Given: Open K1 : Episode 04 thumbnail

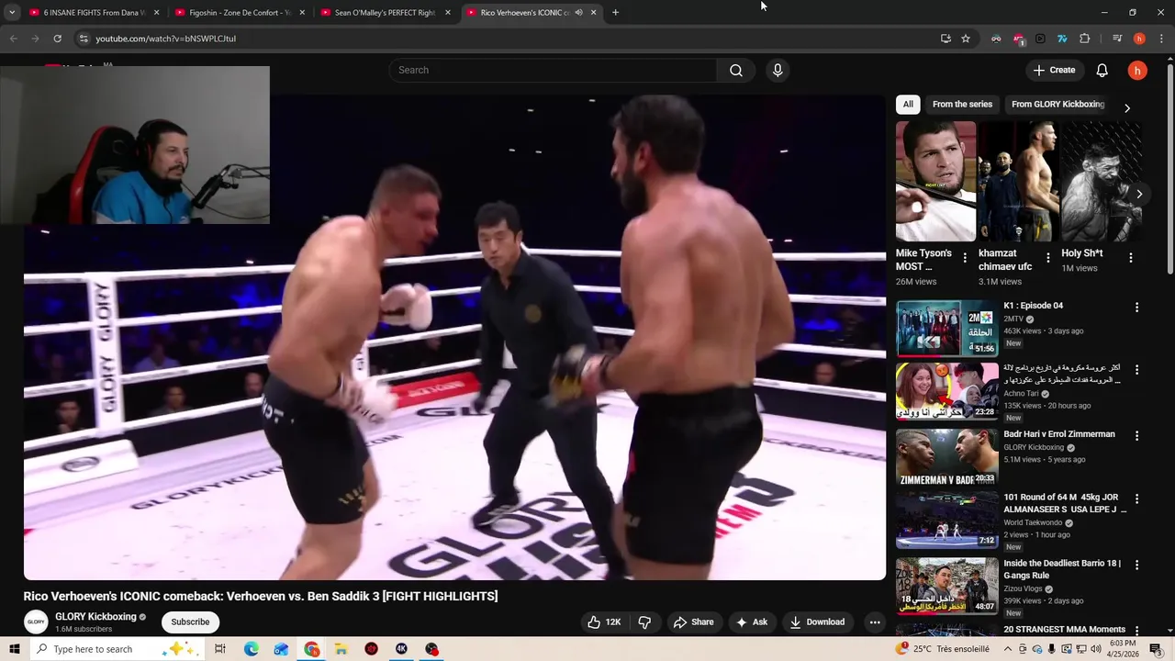Looking at the screenshot, I should click(x=946, y=328).
